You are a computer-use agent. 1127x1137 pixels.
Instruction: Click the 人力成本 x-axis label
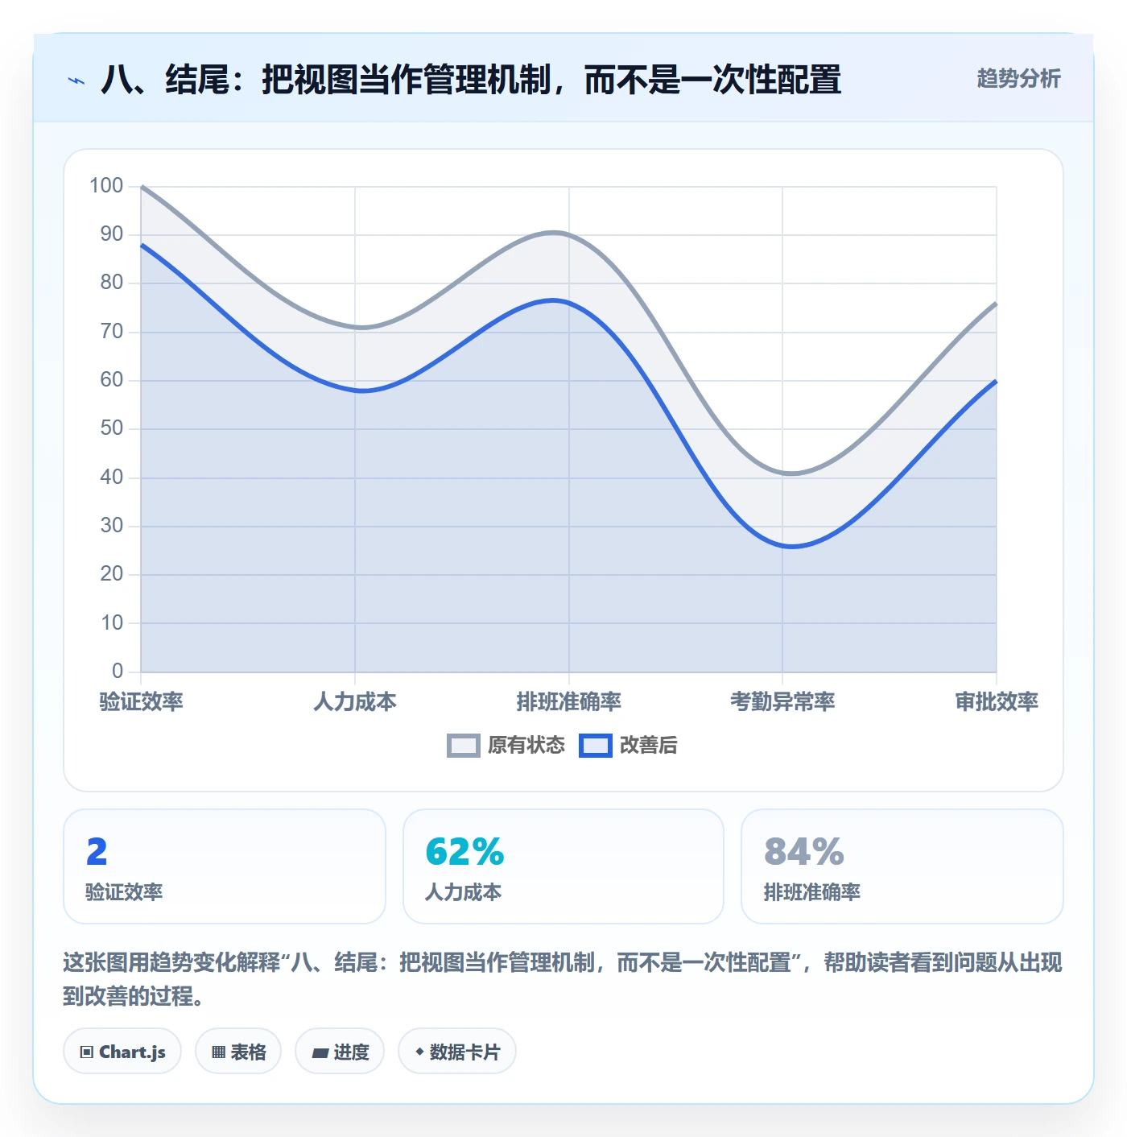355,702
